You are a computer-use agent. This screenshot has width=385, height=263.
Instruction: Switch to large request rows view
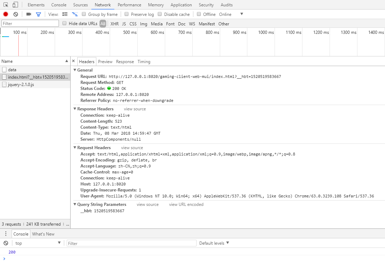[x=65, y=14]
